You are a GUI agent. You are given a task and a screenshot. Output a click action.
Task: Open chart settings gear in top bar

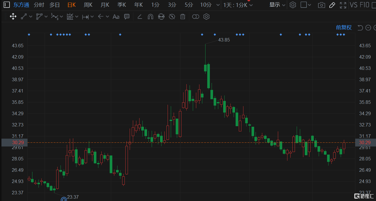[x=293, y=5]
